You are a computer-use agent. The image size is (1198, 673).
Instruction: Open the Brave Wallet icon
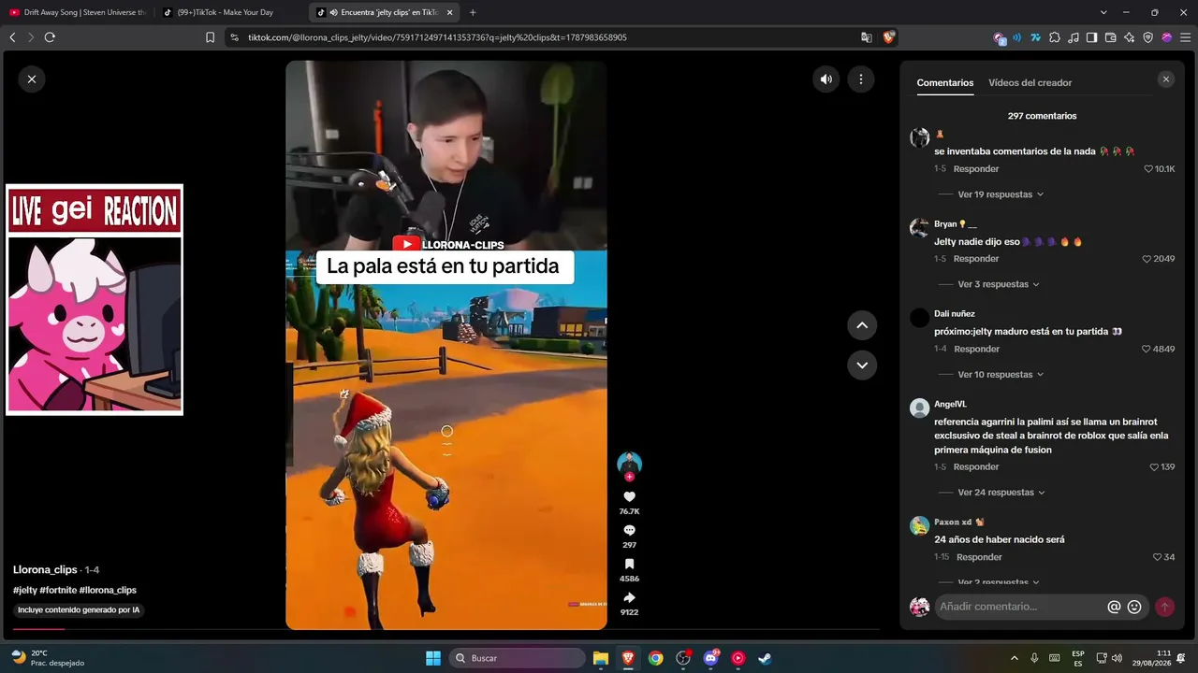click(x=1111, y=37)
